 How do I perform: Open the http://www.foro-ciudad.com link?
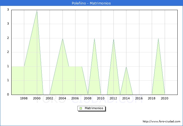point(162,121)
